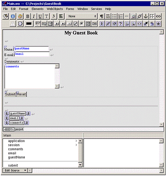Open the Format menu
This screenshot has width=167, height=176.
pos(24,9)
